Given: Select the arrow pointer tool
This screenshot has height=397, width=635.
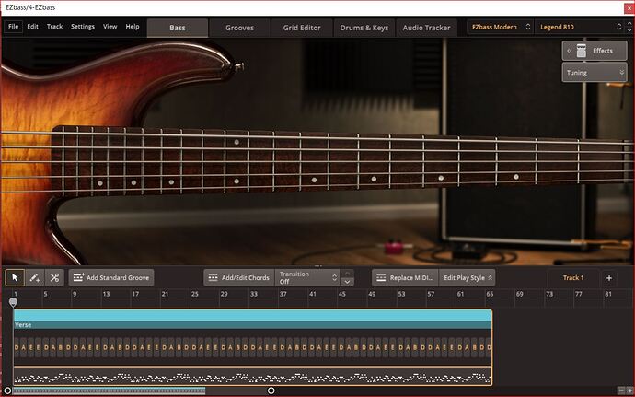Looking at the screenshot, I should [15, 278].
